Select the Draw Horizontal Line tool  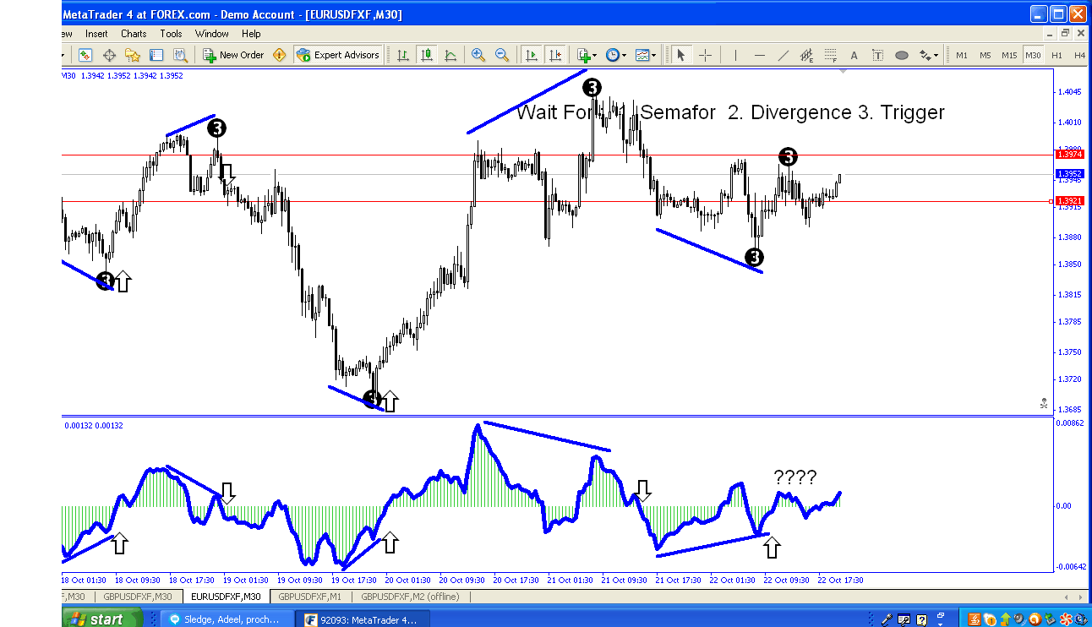point(759,54)
